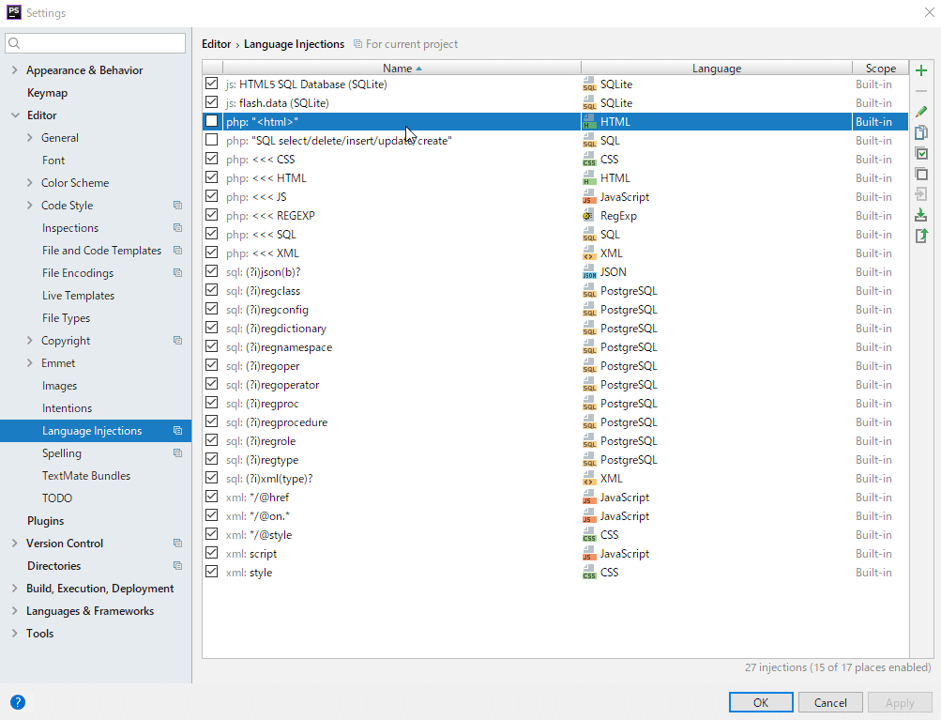Screen dimensions: 941x720
Task: Remove the selected injection with the minus icon
Action: (921, 90)
